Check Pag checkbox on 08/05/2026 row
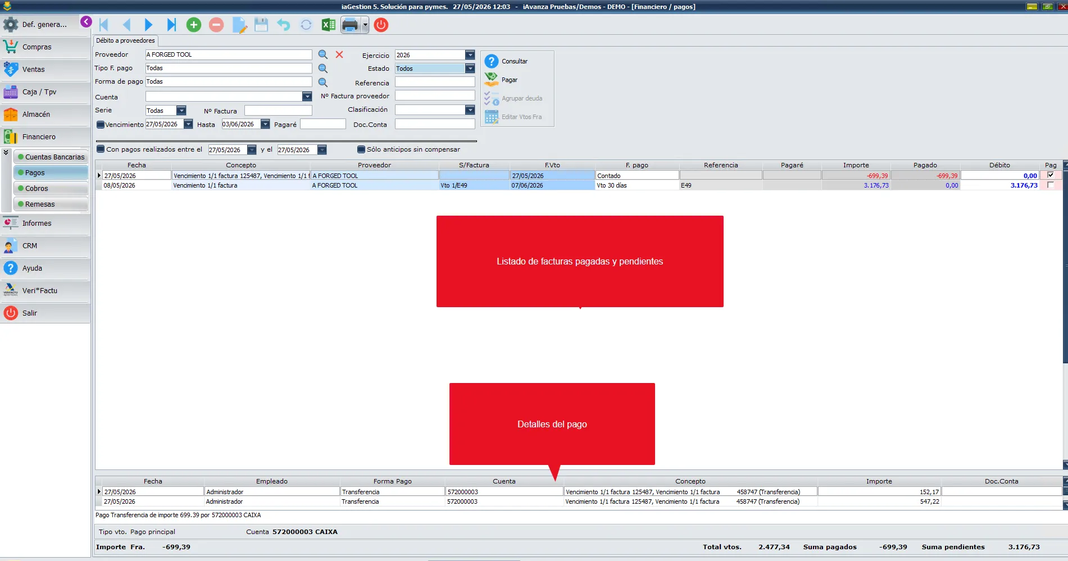 click(1051, 185)
